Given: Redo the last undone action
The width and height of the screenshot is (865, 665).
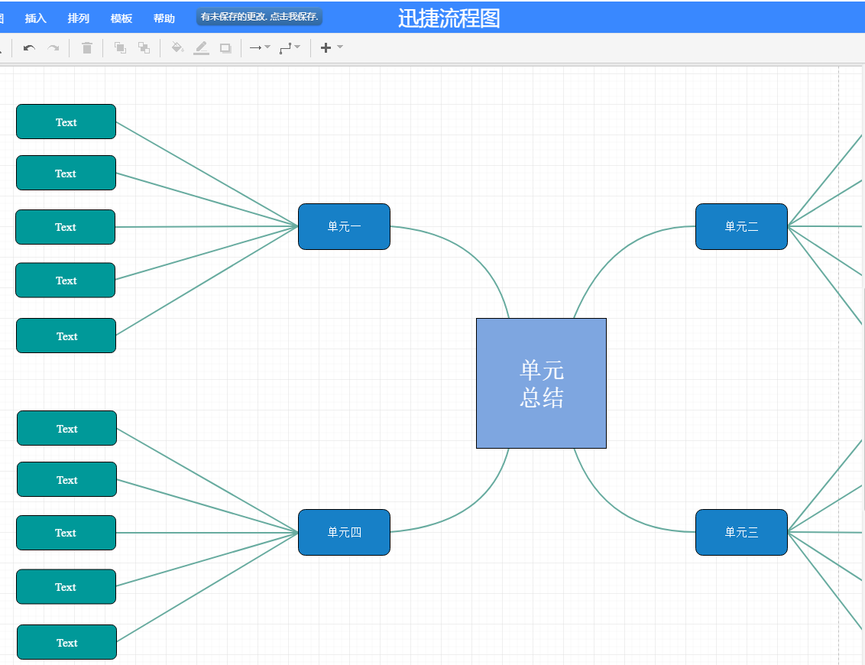Looking at the screenshot, I should pos(53,48).
